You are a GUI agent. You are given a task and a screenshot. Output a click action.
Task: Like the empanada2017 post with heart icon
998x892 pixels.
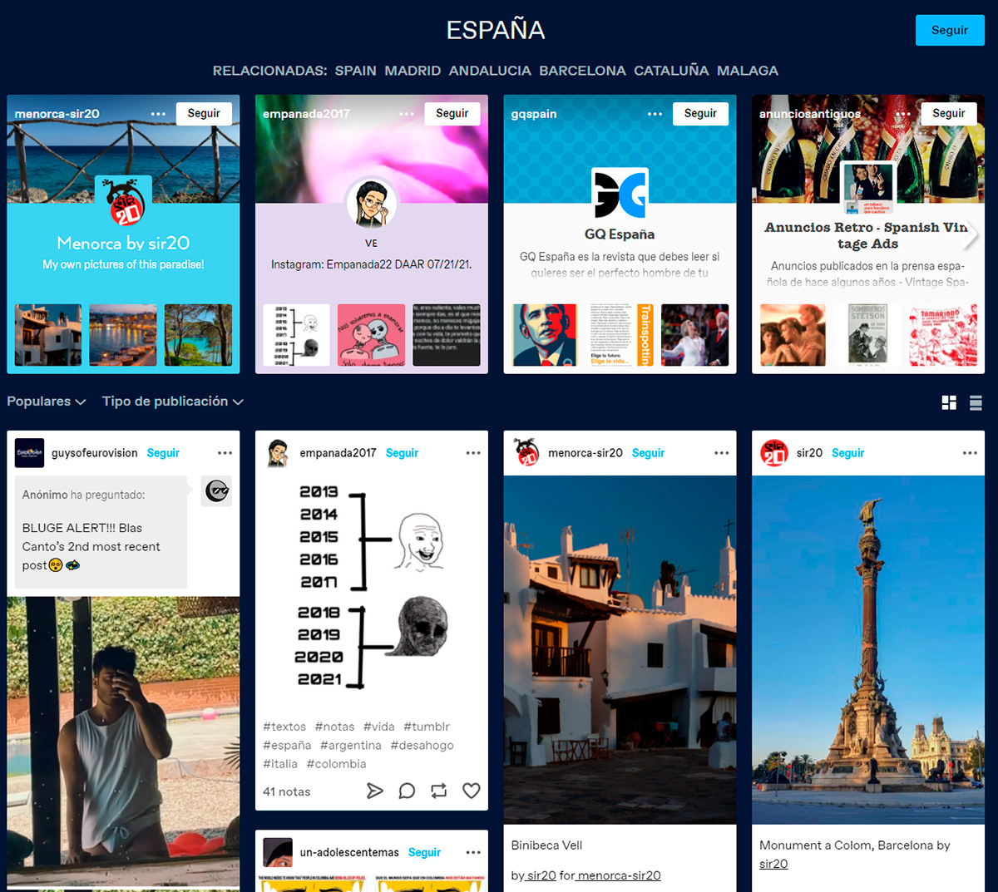[471, 791]
